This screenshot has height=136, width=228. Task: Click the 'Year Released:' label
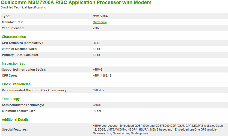pos(13,28)
